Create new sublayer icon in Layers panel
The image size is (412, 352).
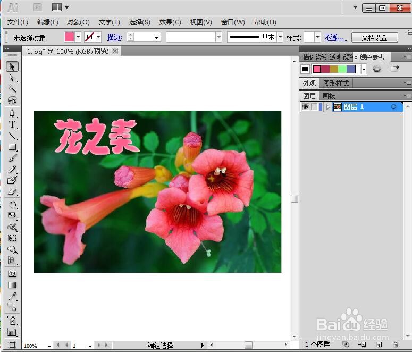tap(362, 345)
